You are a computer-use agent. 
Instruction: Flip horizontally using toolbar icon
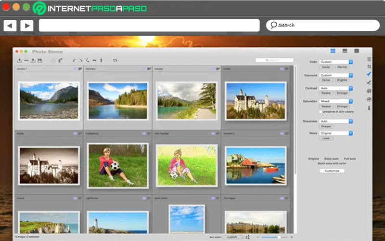pyautogui.click(x=94, y=60)
